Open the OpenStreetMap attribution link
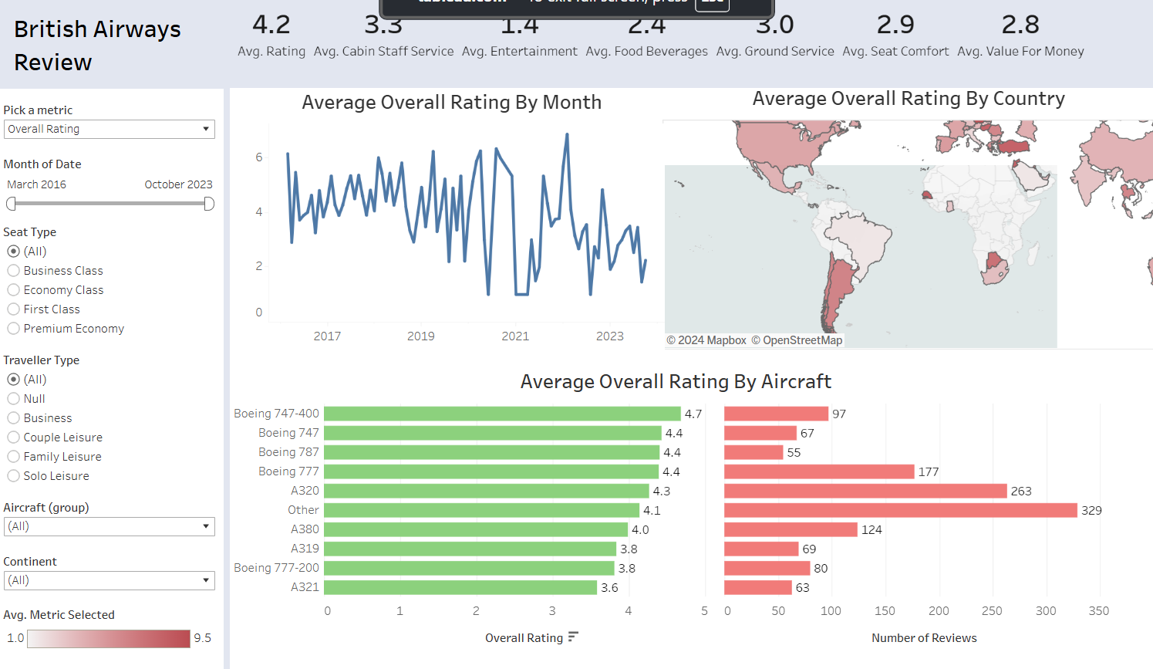 click(x=801, y=340)
